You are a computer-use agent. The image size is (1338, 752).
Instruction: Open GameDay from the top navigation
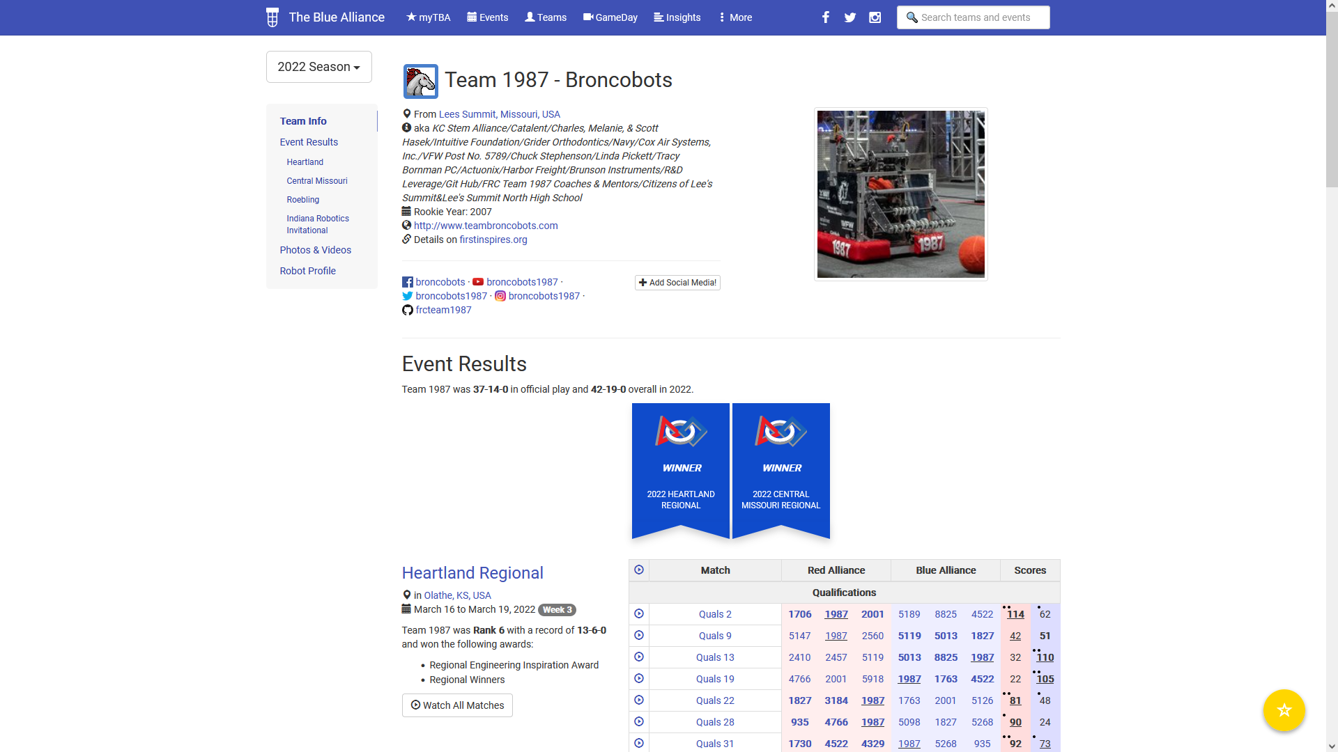coord(610,17)
